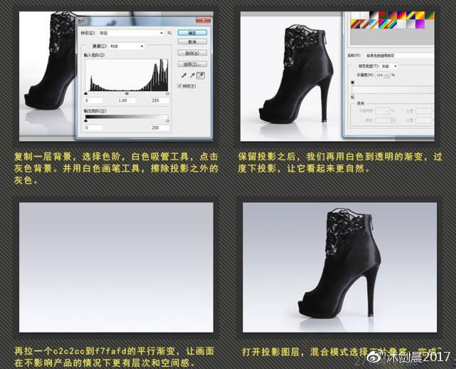Image resolution: width=456 pixels, height=369 pixels.
Task: Select the transparent rainbow gradient preset swatch
Action: click(393, 24)
